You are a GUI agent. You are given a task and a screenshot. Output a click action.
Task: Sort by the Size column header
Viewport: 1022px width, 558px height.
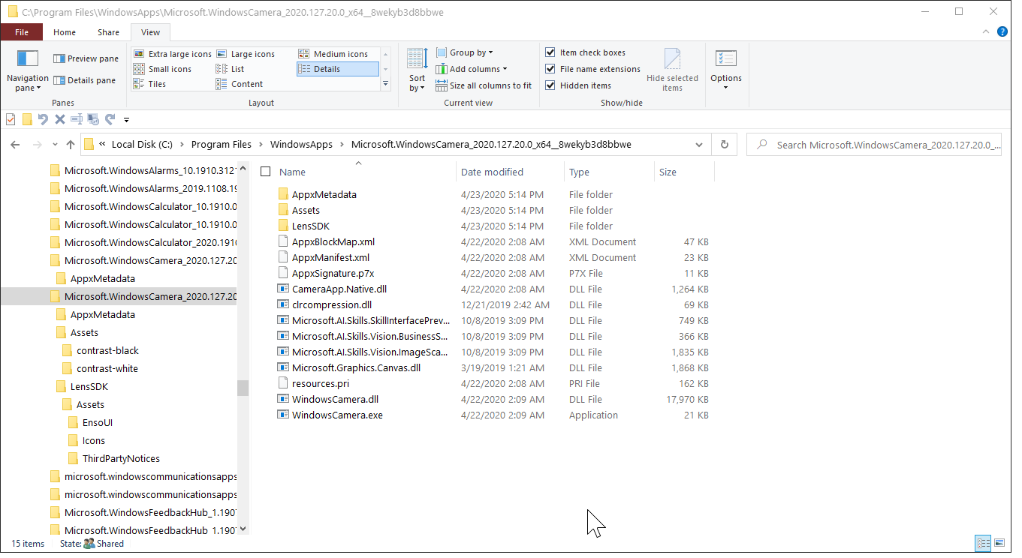click(684, 172)
